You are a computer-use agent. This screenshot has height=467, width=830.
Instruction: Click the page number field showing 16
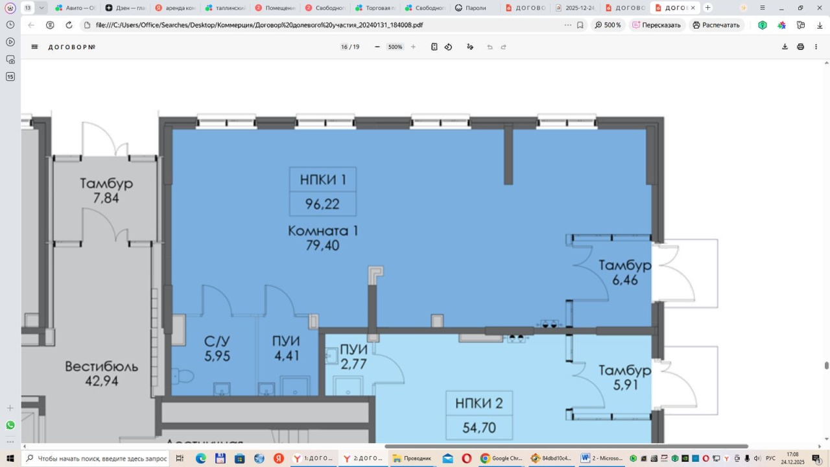point(344,47)
